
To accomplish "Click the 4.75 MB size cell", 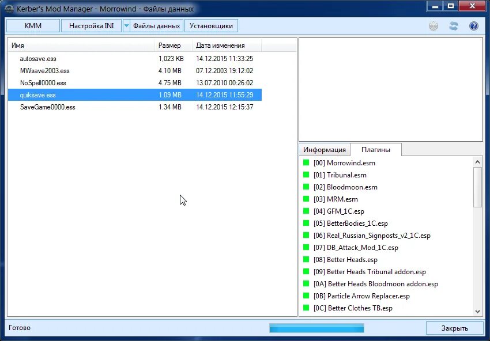I will pos(169,83).
